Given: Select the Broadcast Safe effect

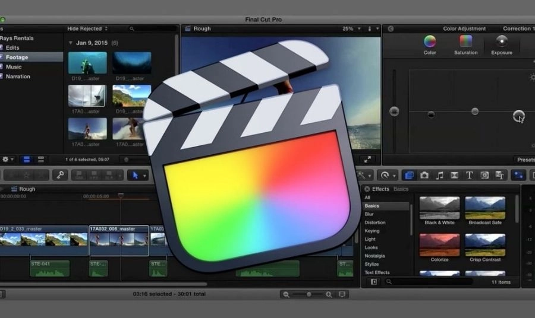Looking at the screenshot, I should click(x=485, y=208).
